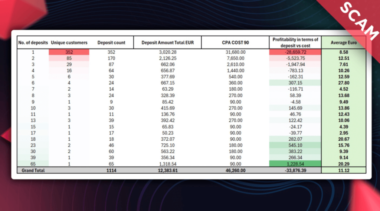Select the profitability value -4.58
This screenshot has height=211, width=380.
295,102
